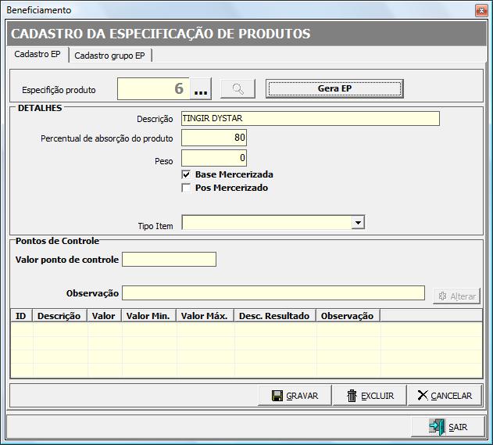This screenshot has width=493, height=445.
Task: Enable the Pos Mercerizado checkbox
Action: click(186, 188)
